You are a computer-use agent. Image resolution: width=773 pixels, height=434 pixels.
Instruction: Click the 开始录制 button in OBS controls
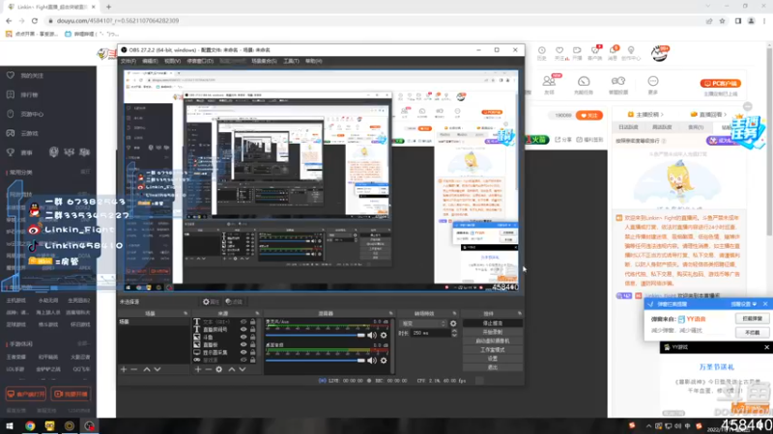493,332
